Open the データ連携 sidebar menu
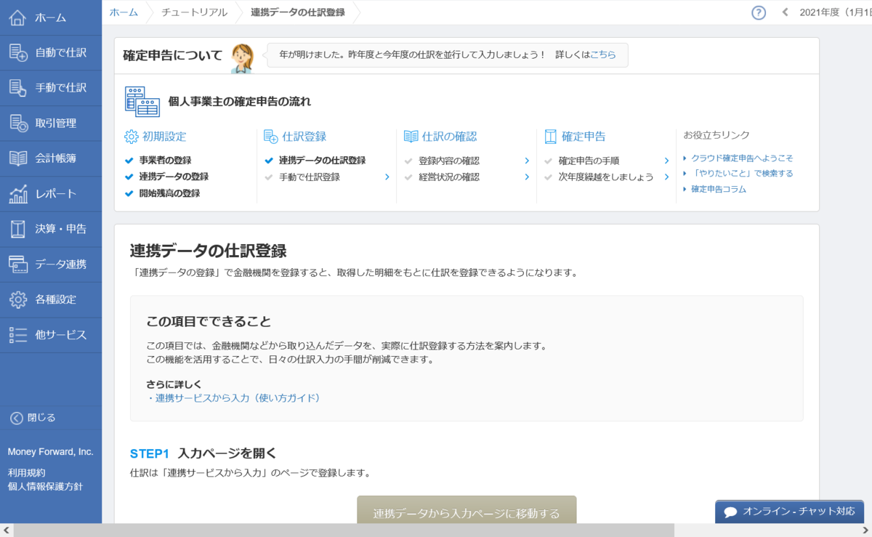872x537 pixels. click(51, 265)
